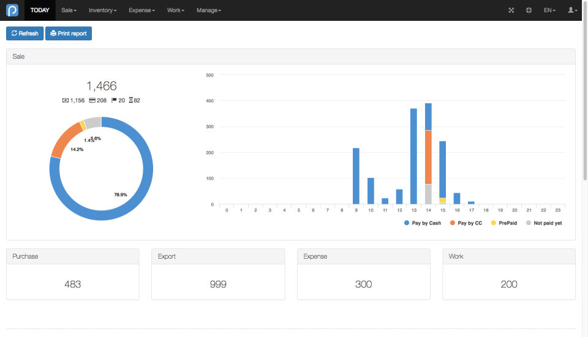Toggle Not paid yet legend series
Image resolution: width=588 pixels, height=337 pixels.
(544, 223)
